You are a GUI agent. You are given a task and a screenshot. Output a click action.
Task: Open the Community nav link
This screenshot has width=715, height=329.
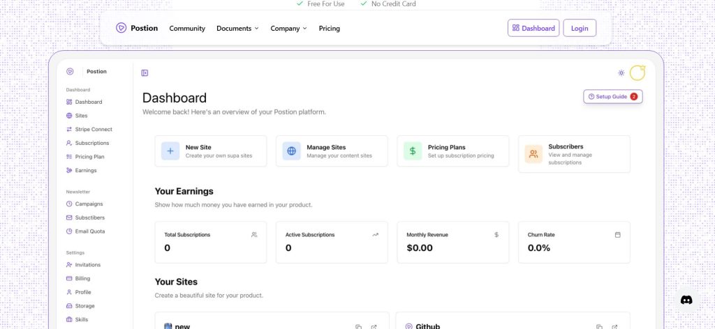(187, 28)
